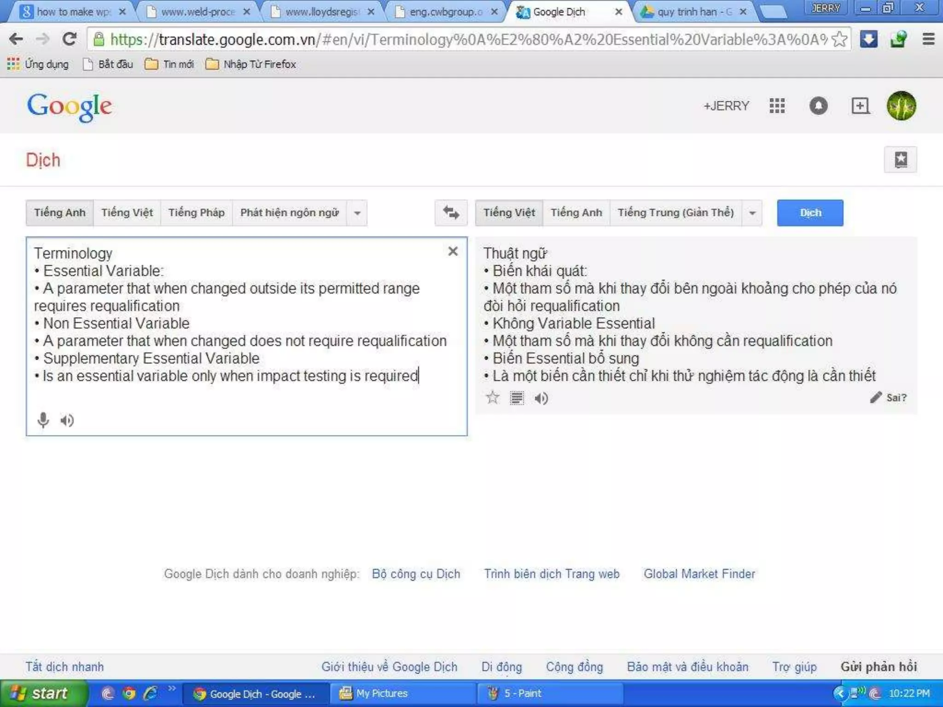Select Tiếng Việt as source language
943x707 pixels.
127,213
